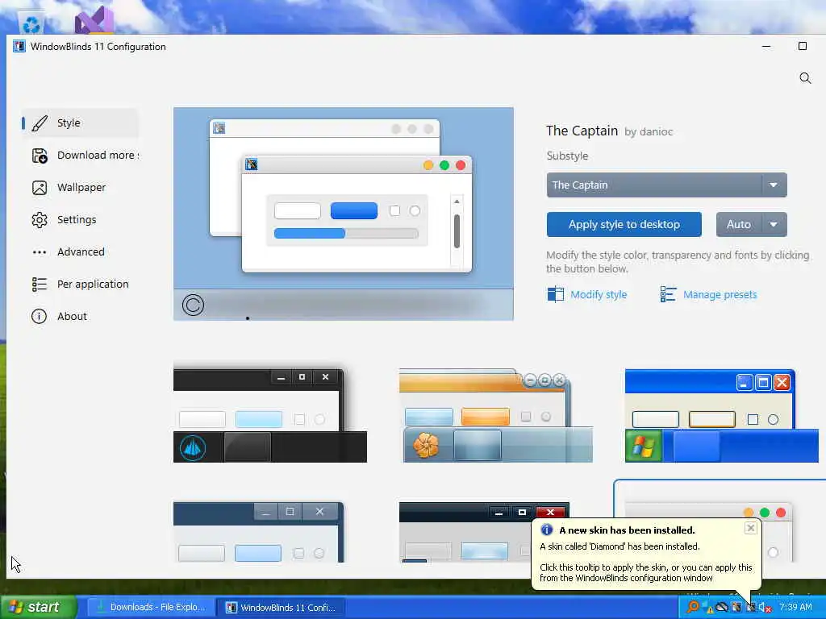Click the WindowBlinds tray icon under tooltip pointer
826x619 pixels.
(x=751, y=608)
